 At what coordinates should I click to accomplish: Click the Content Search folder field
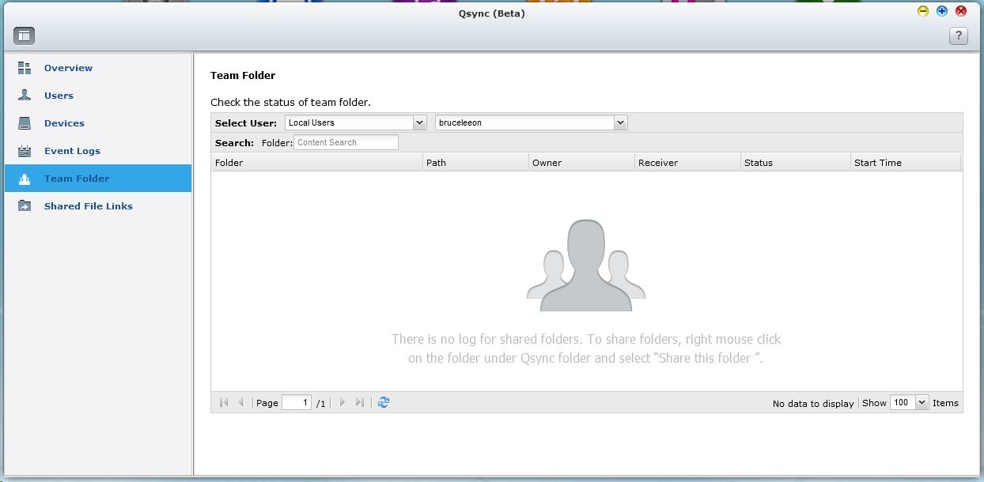click(x=346, y=142)
